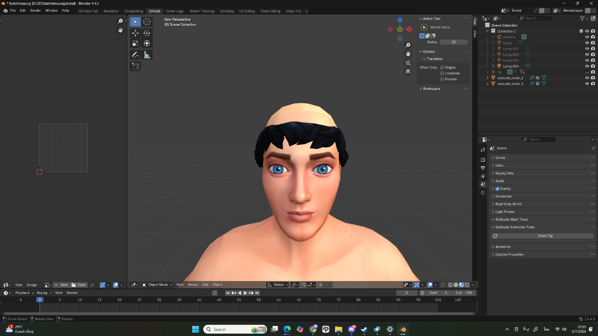Hide s4studio_mesh_2 with eye icon
This screenshot has width=598, height=336.
click(x=587, y=78)
